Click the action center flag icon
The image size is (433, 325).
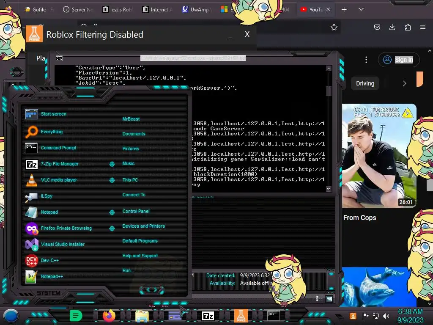click(x=365, y=316)
